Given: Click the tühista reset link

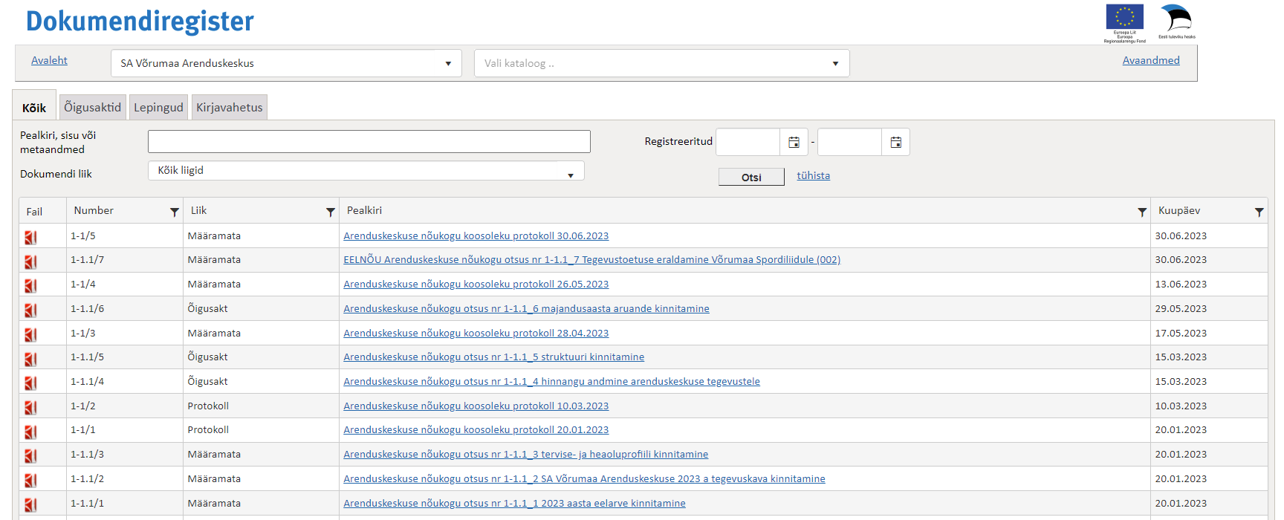Looking at the screenshot, I should tap(813, 175).
